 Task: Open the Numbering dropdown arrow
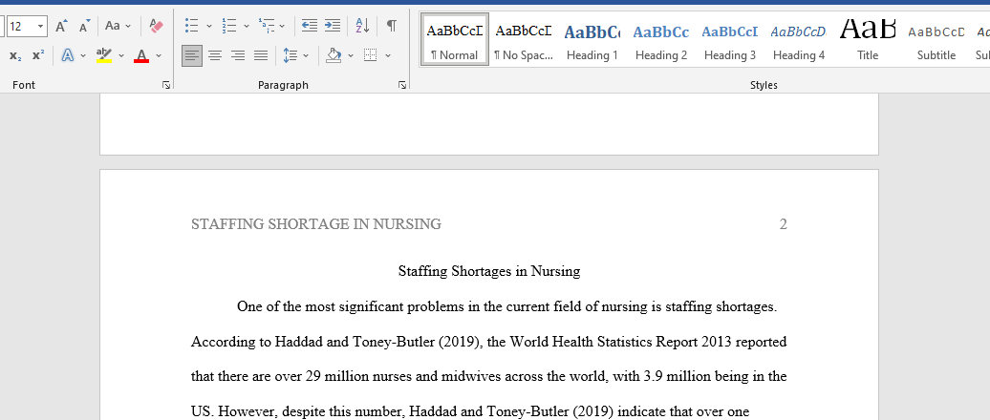tap(247, 26)
